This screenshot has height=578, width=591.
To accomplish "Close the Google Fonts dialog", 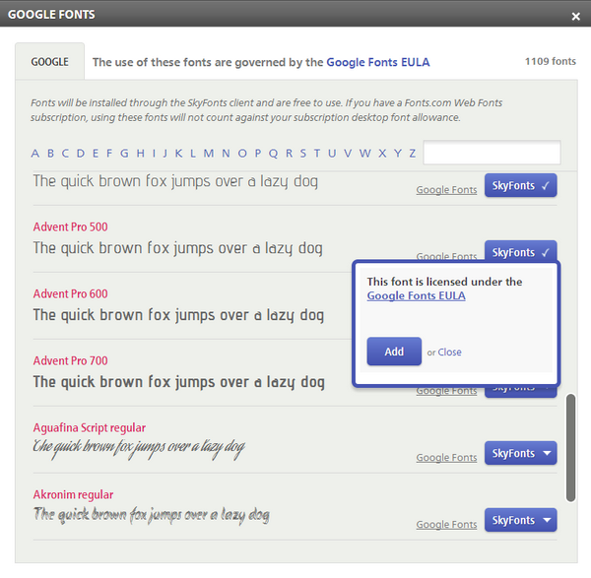I will (x=575, y=16).
